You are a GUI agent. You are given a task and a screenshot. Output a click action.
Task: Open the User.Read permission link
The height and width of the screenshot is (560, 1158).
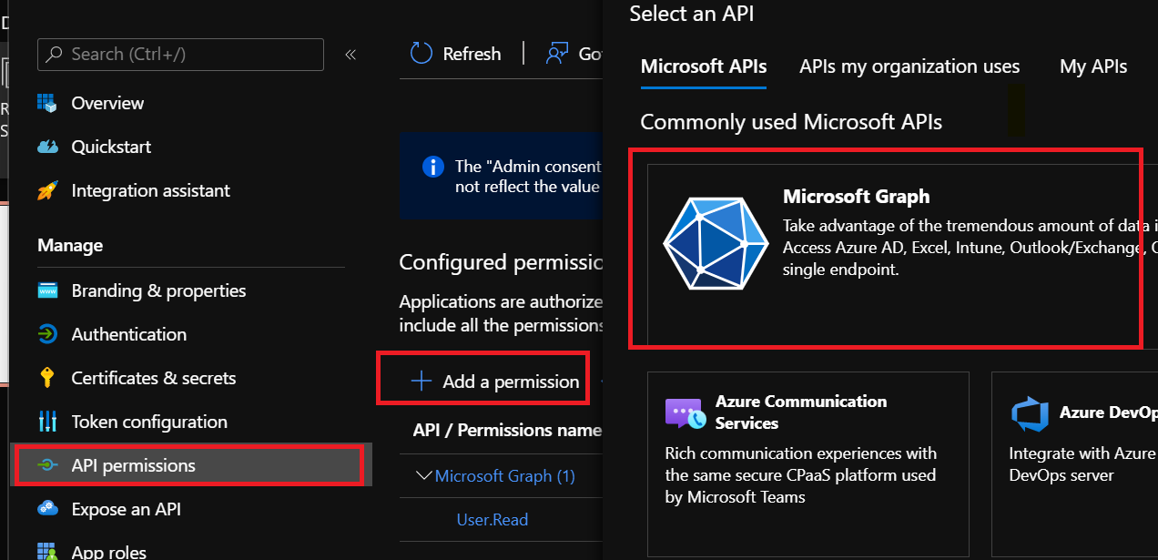(492, 519)
